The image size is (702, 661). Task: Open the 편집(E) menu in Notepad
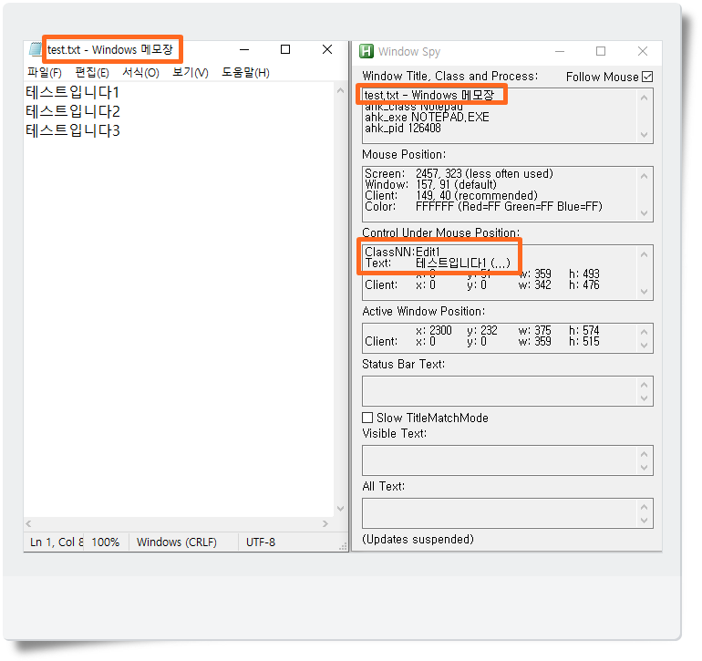click(92, 73)
